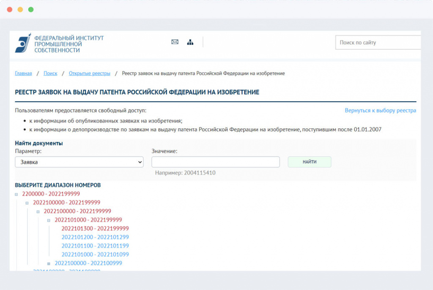The height and width of the screenshot is (290, 433).
Task: Click inside the Значение input field
Action: tap(216, 162)
